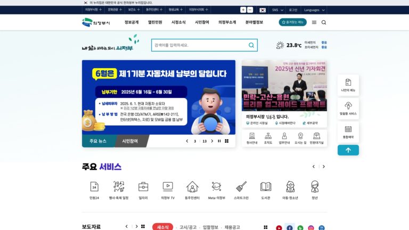
Task: Pause the banner slideshow
Action: pyautogui.click(x=219, y=141)
